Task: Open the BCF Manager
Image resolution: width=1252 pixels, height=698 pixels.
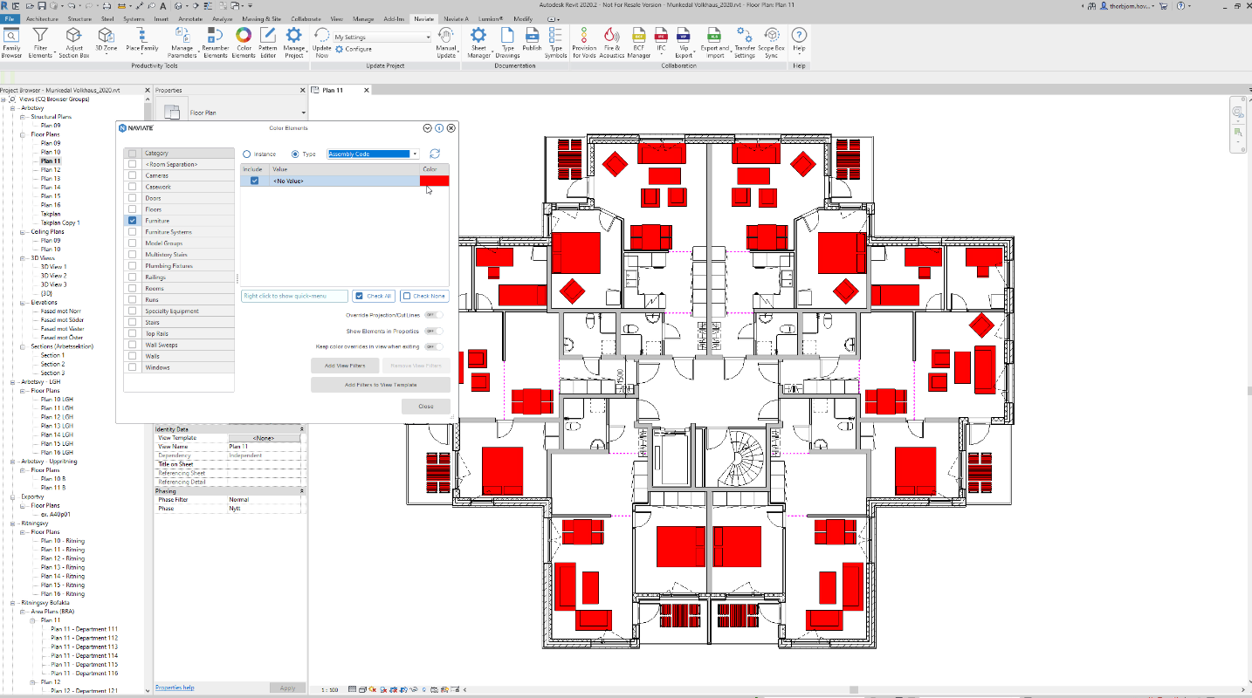Action: tap(639, 41)
